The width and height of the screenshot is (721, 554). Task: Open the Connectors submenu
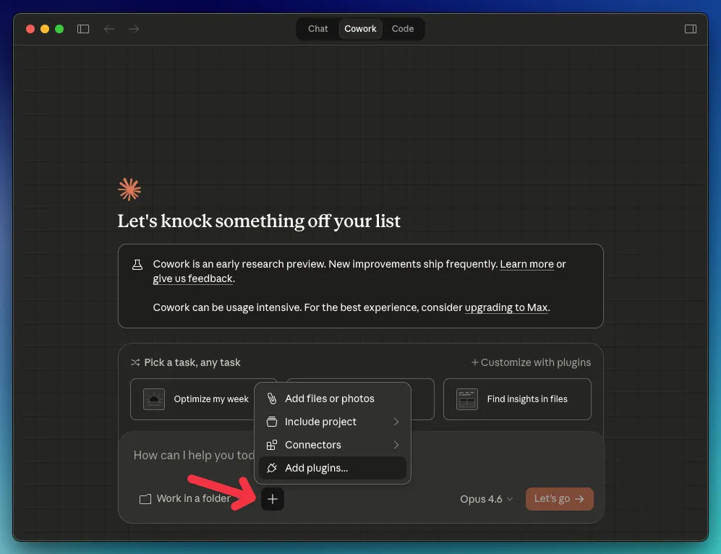[333, 445]
